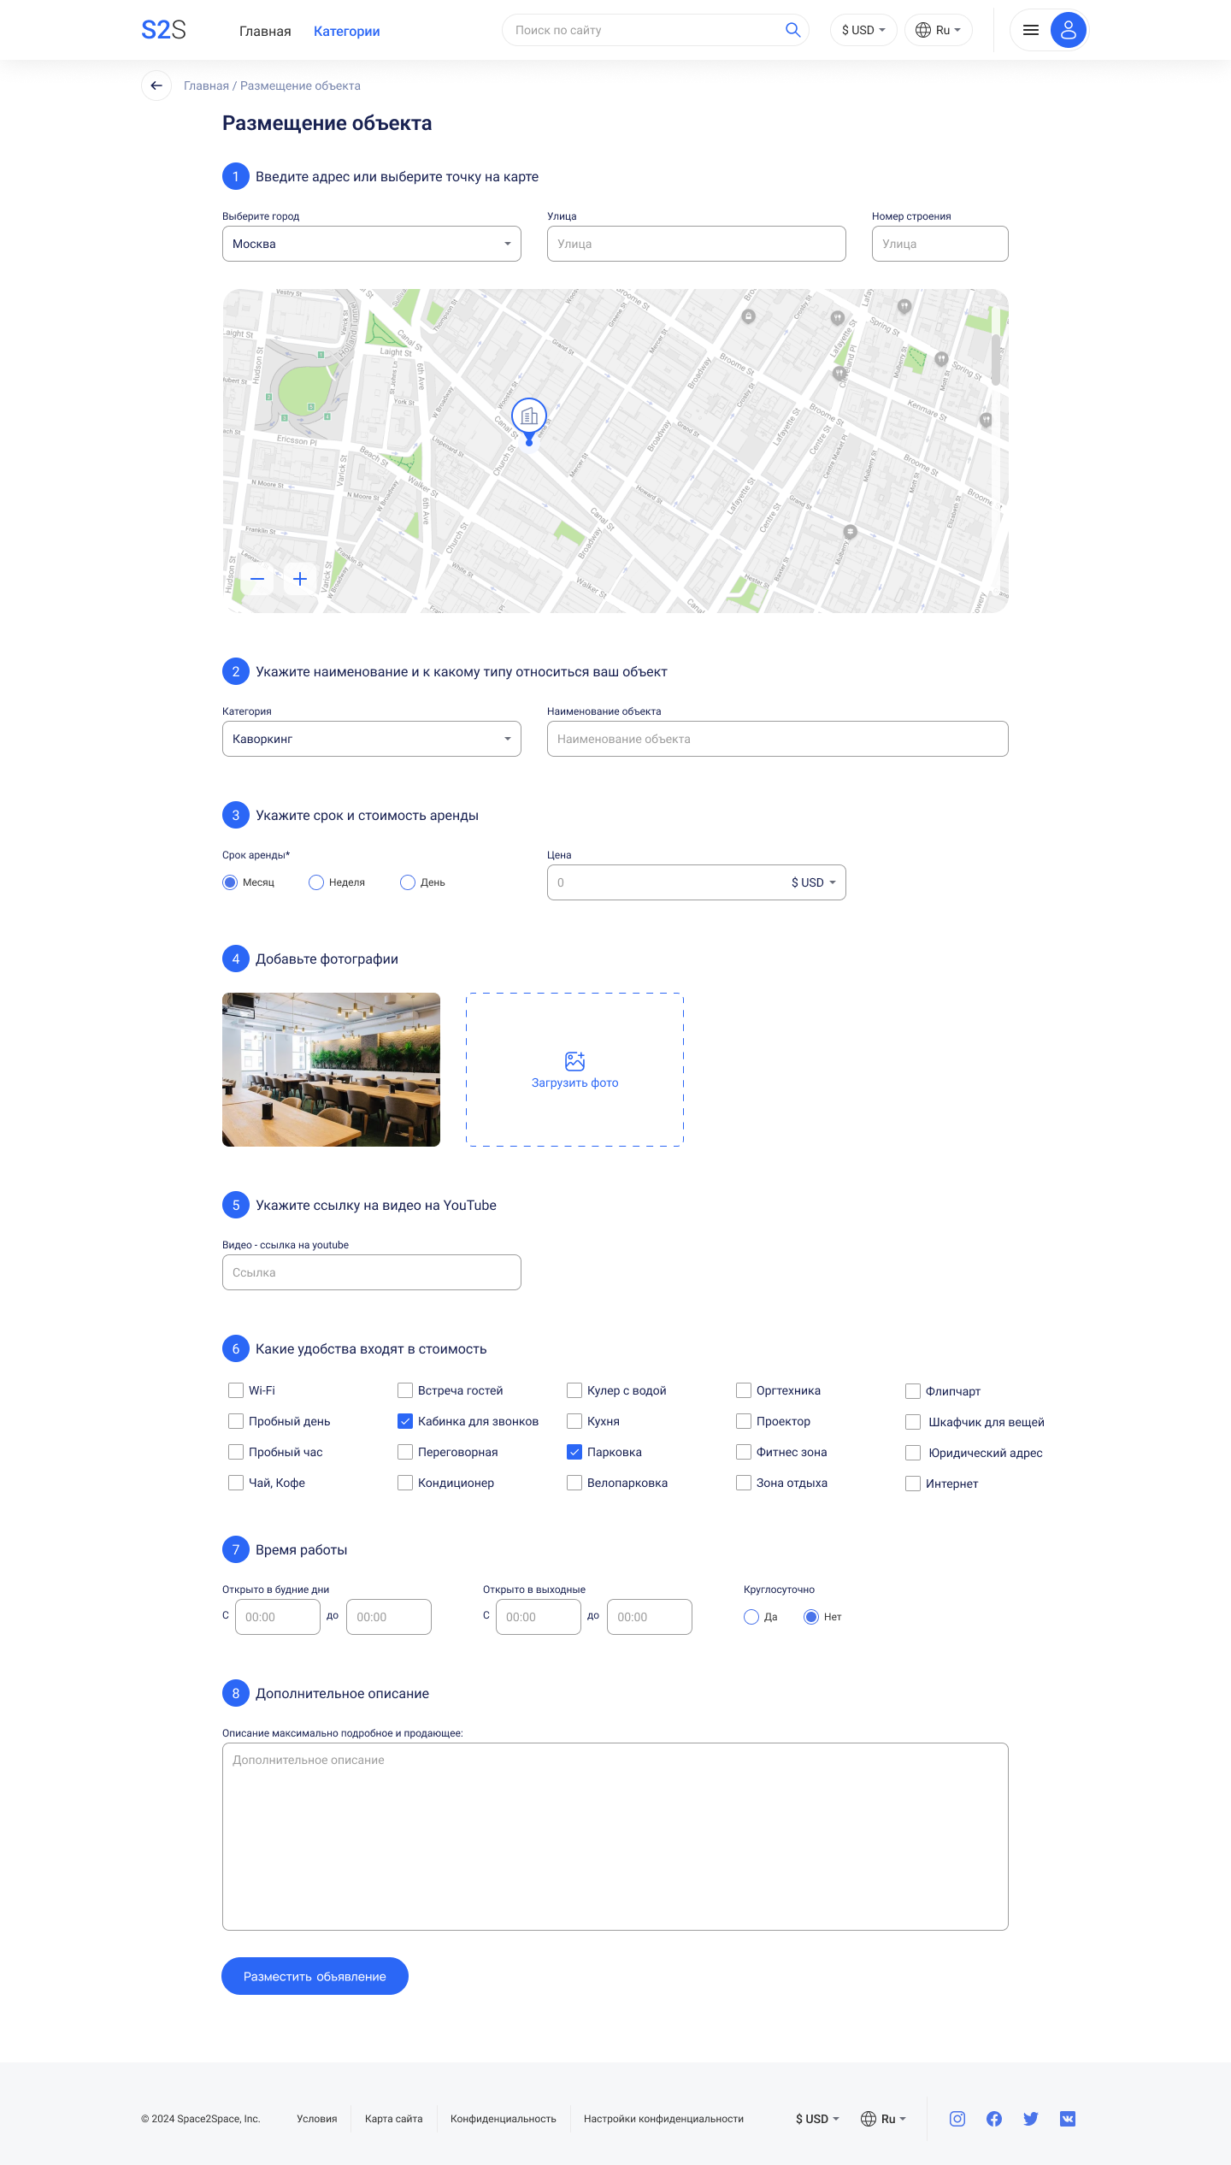Open Категории in the navigation

[347, 32]
